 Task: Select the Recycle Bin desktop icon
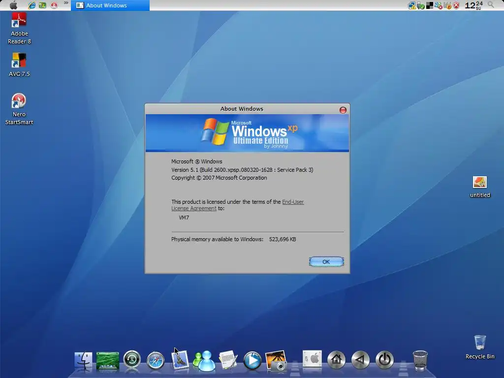[x=480, y=347]
